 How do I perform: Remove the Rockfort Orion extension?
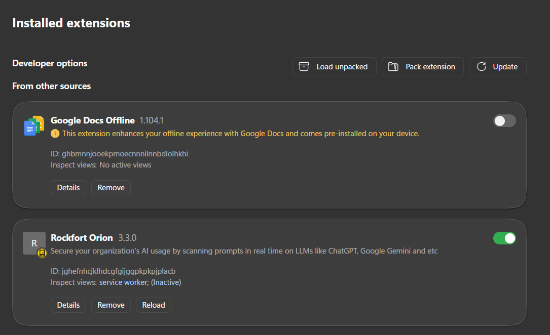[111, 305]
